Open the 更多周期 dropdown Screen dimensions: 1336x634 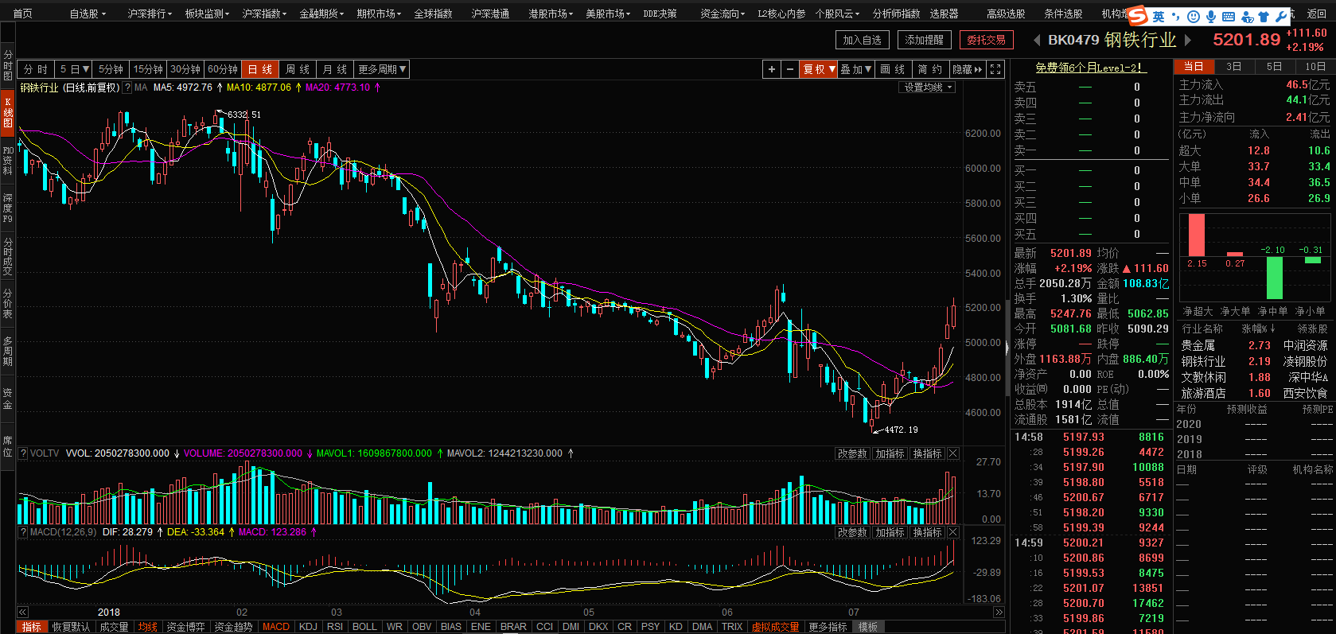(382, 69)
